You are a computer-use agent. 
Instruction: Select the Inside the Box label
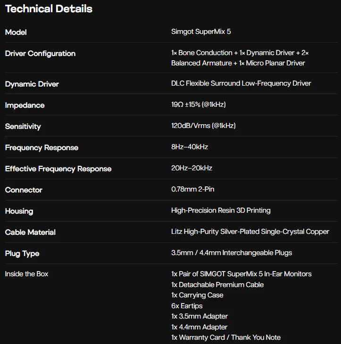(26, 274)
